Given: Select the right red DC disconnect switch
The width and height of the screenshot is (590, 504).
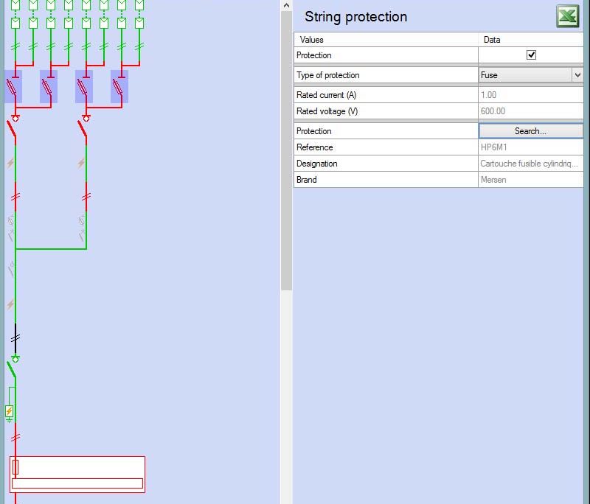Looking at the screenshot, I should pos(83,127).
